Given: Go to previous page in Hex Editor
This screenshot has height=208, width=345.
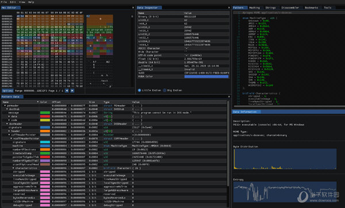Looking at the screenshot, I should click(67, 91).
